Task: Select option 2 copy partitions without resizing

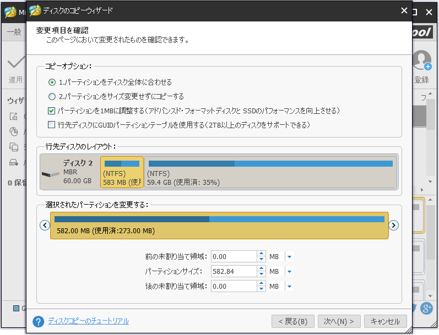Action: click(52, 96)
